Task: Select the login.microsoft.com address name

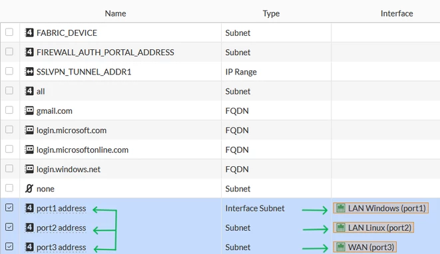Action: [x=71, y=130]
